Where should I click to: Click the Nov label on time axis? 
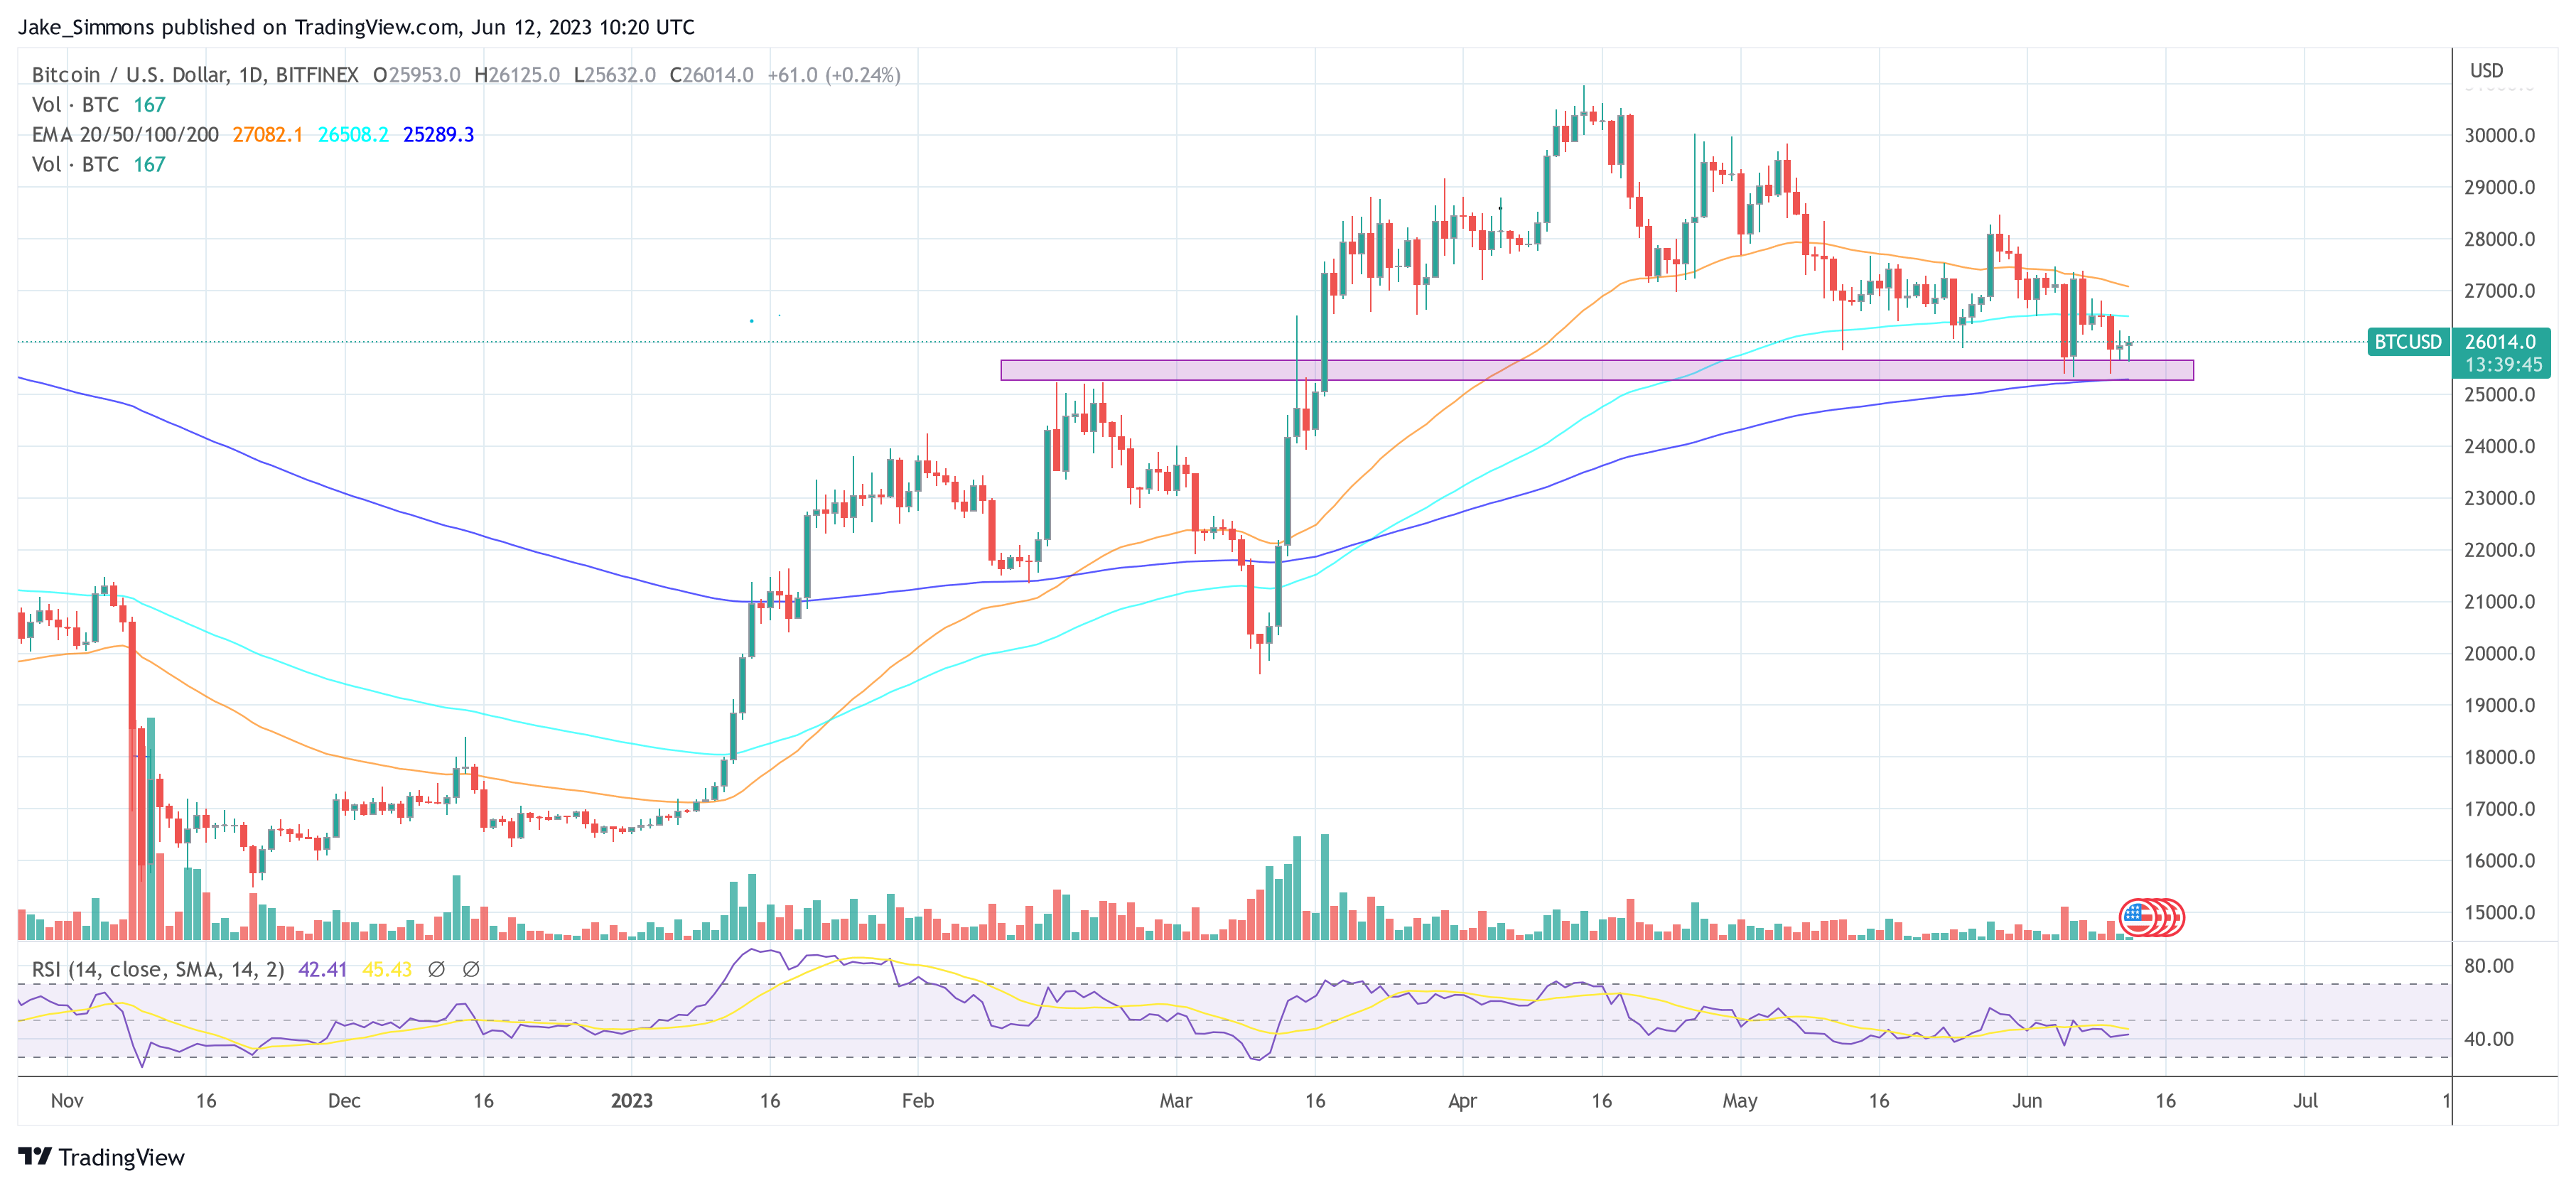coord(67,1101)
